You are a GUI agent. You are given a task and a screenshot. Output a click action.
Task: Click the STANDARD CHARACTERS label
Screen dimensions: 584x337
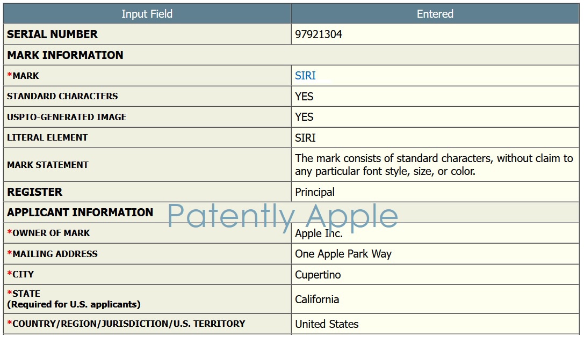click(x=62, y=97)
